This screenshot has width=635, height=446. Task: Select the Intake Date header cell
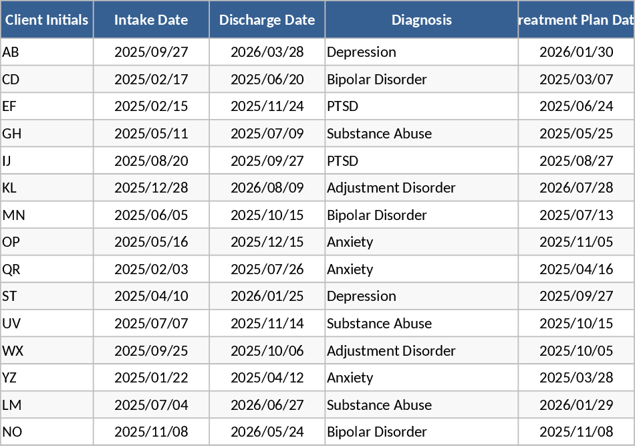(x=151, y=20)
